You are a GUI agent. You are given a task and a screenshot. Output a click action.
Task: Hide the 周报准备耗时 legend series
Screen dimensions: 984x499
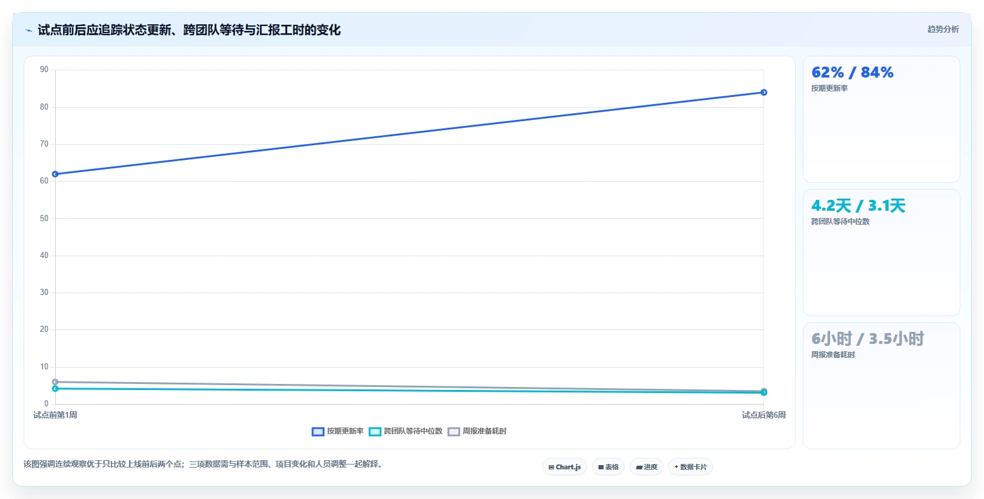pos(477,431)
